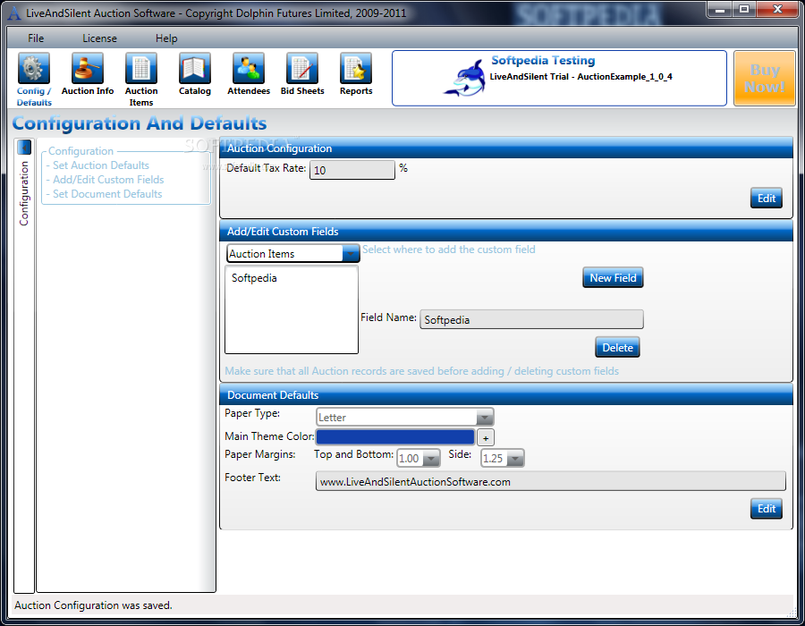
Task: Click the Main Theme Color blue swatch
Action: (395, 437)
